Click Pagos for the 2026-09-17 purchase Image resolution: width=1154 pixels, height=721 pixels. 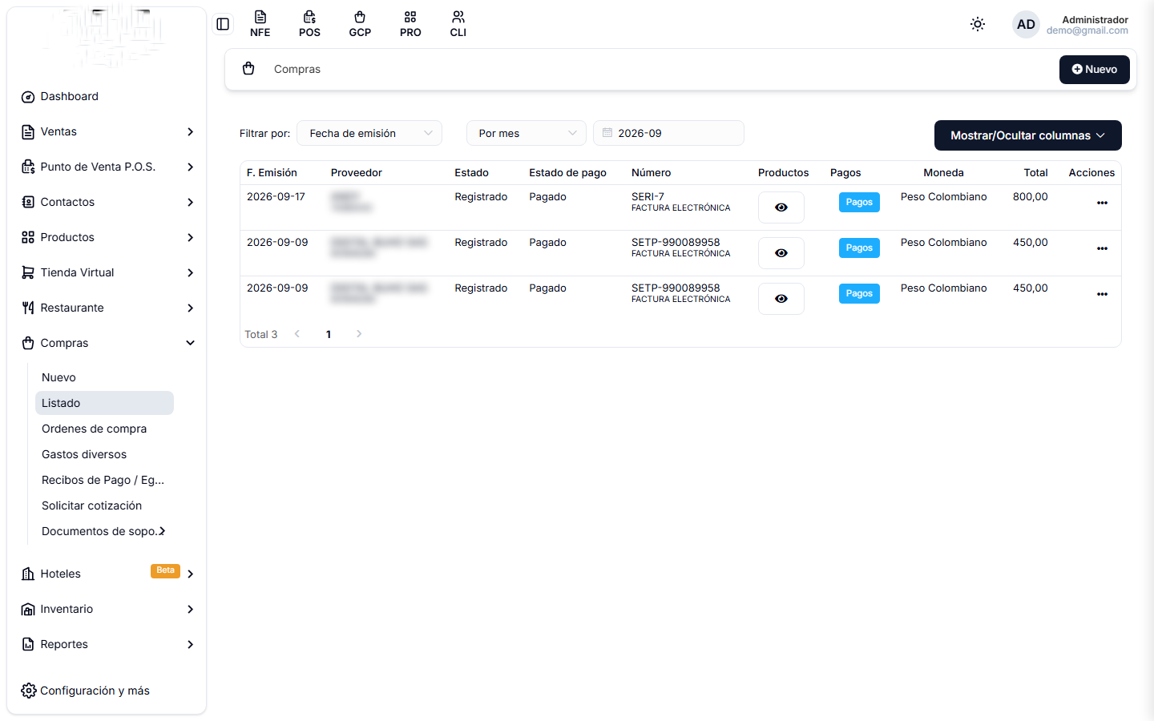tap(859, 202)
